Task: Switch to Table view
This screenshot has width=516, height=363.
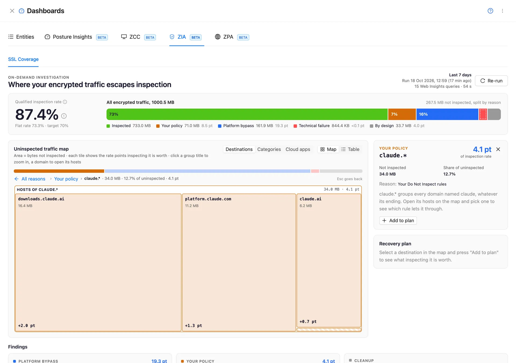Action: pos(350,149)
